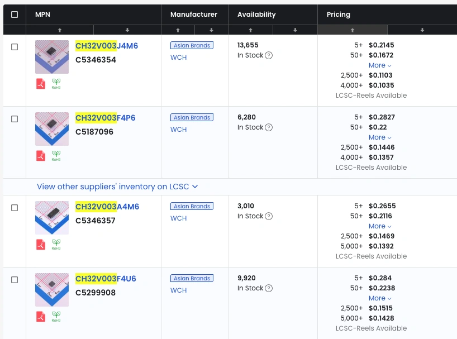
Task: Toggle the select-all checkbox in header
Action: 15,15
